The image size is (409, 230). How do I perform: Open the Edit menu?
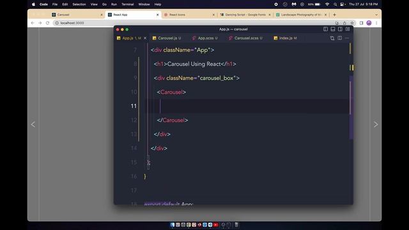[x=65, y=4]
